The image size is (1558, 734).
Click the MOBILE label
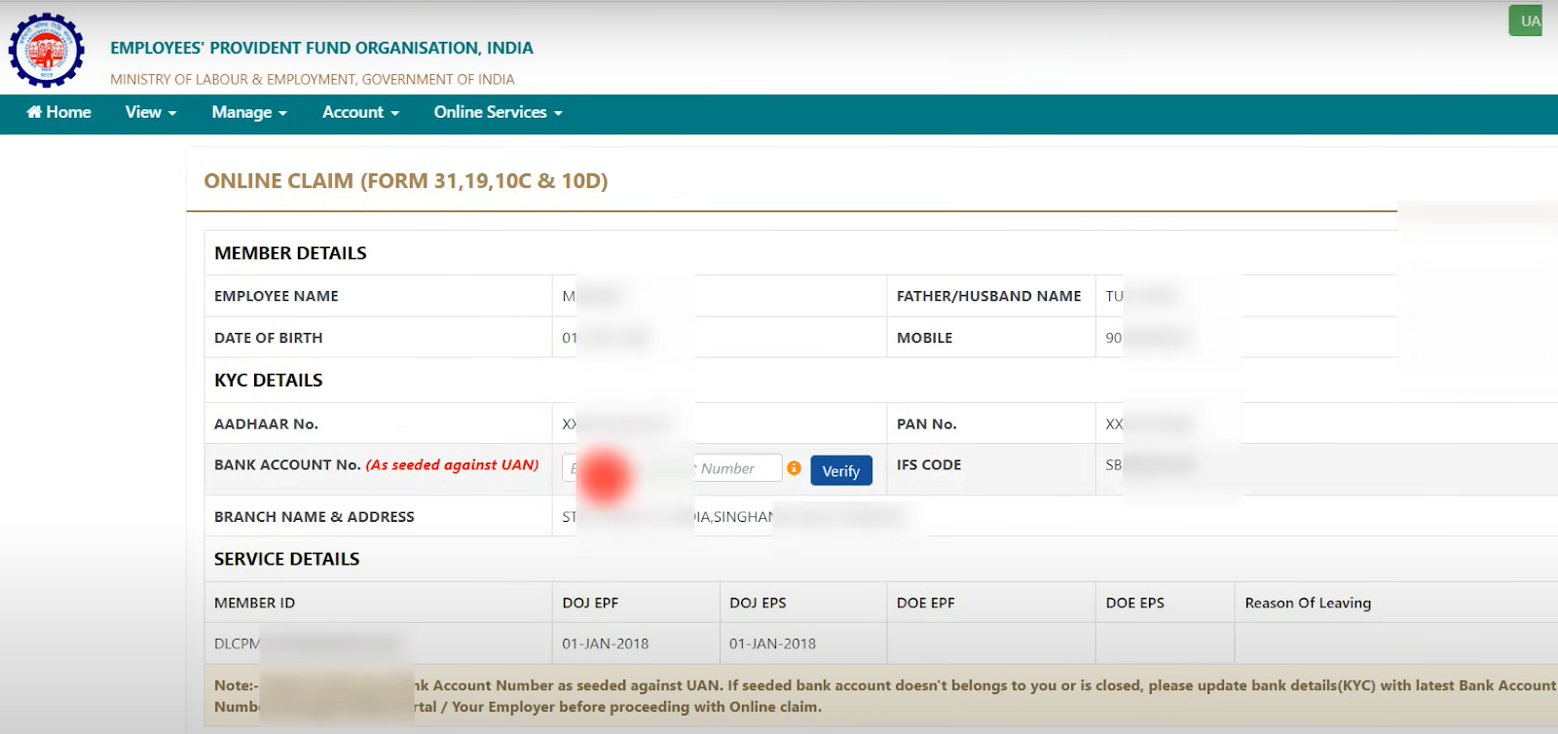tap(925, 338)
